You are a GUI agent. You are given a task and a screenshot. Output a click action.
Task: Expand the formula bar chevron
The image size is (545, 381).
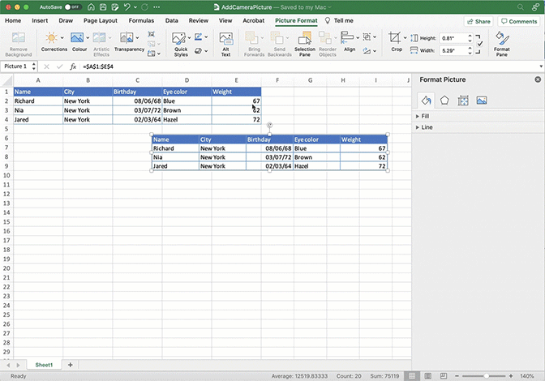point(541,66)
